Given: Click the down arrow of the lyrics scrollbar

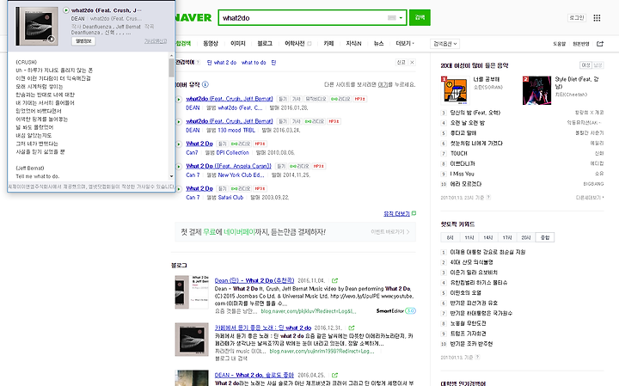Looking at the screenshot, I should pyautogui.click(x=171, y=176).
